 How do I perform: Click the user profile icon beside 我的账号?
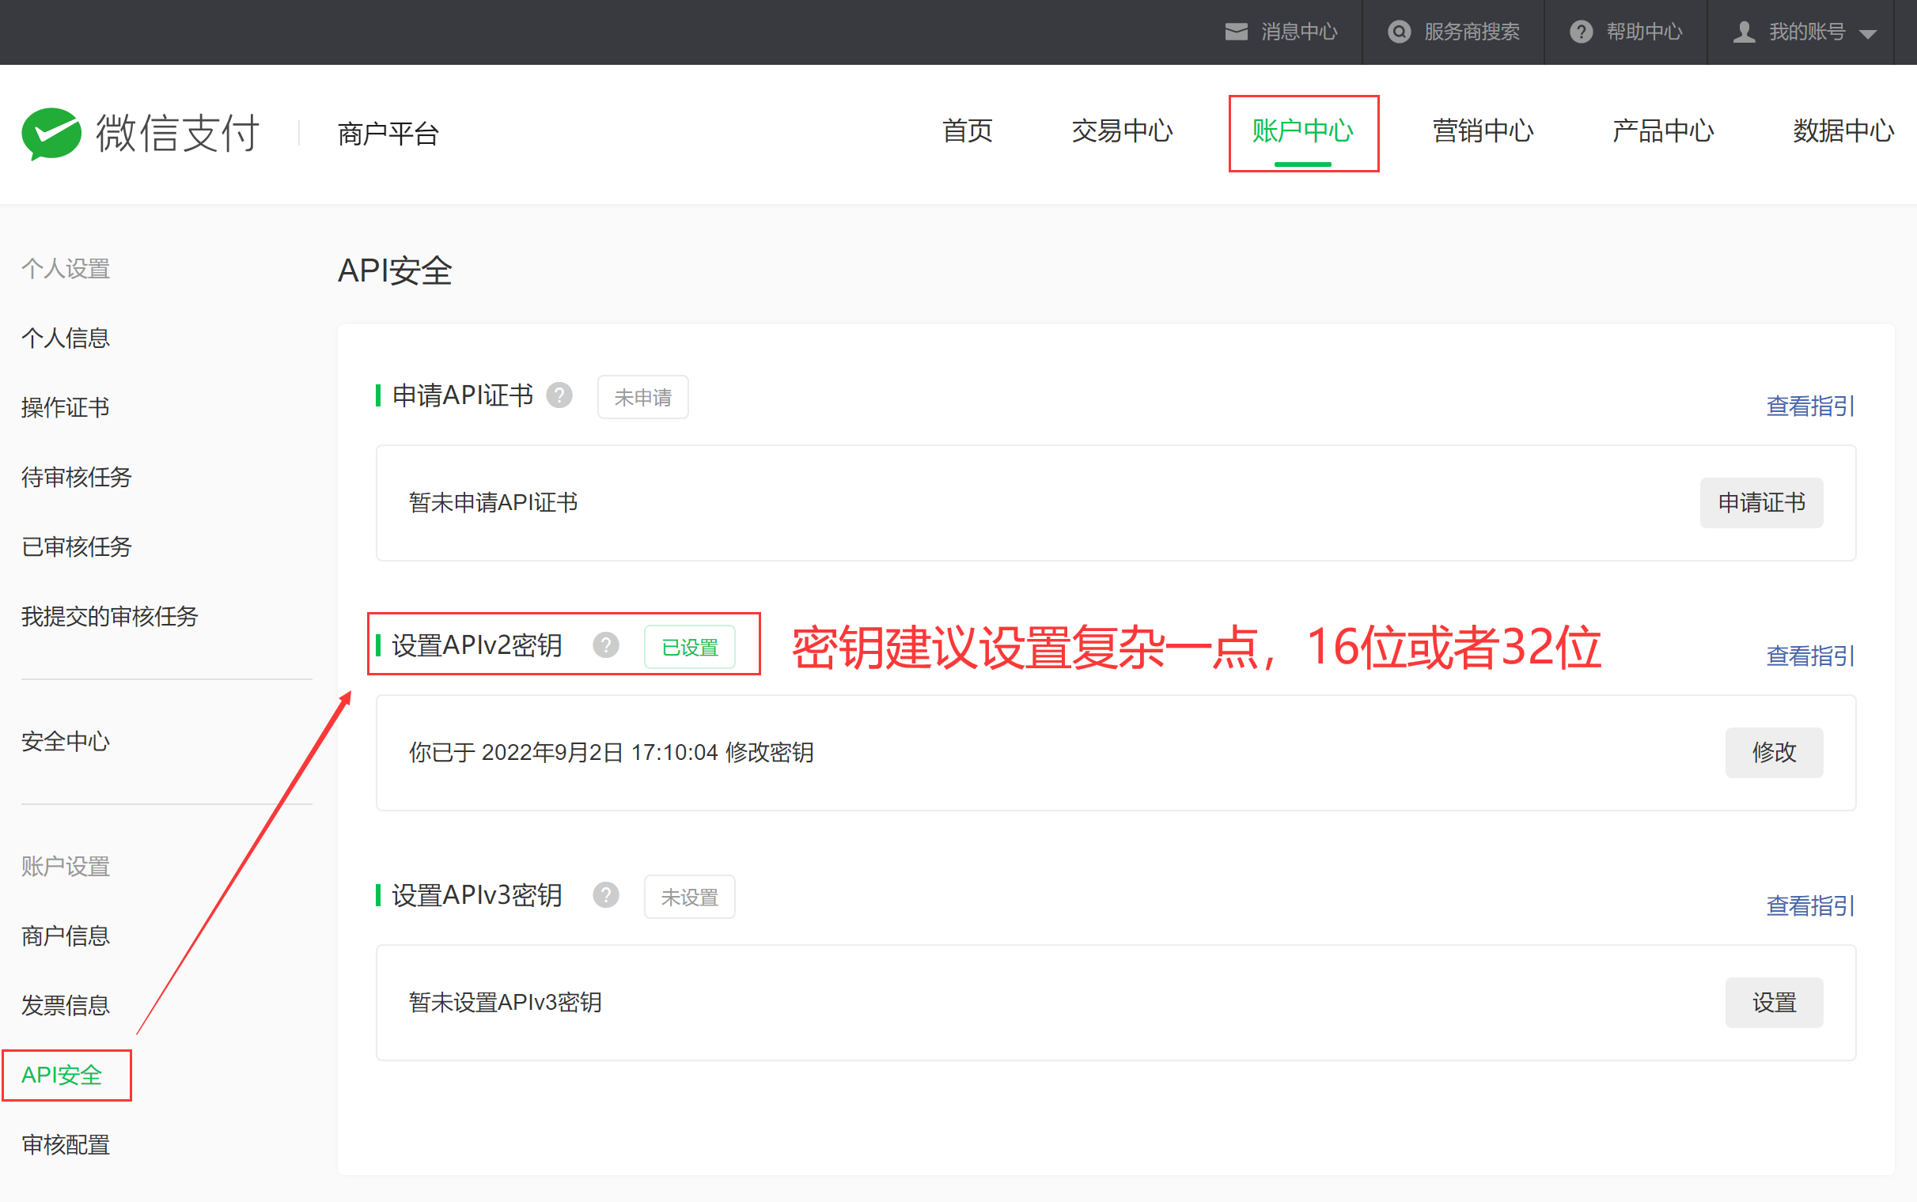1744,32
